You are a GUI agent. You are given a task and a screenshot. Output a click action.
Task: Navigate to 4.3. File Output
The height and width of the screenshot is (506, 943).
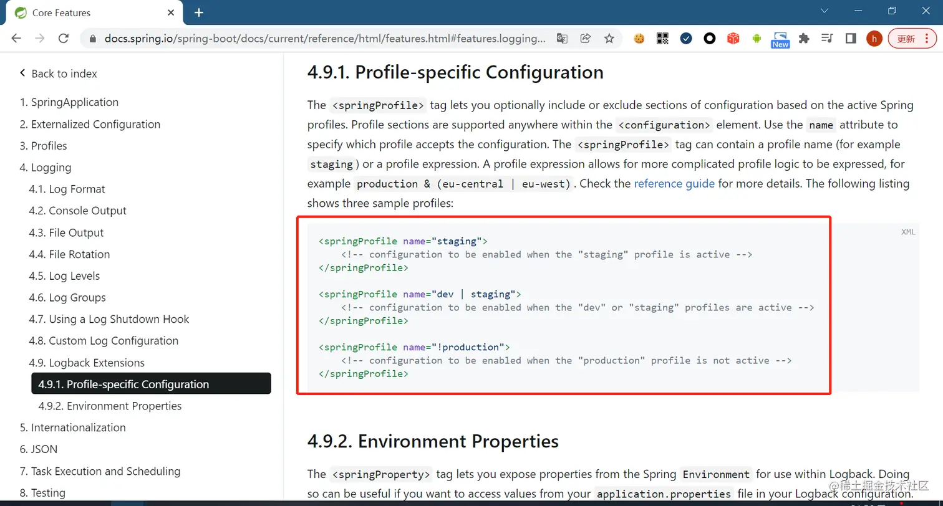click(x=66, y=232)
